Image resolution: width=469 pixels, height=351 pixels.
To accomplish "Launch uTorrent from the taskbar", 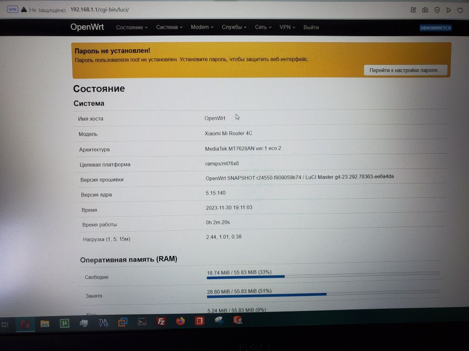I will coord(64,323).
